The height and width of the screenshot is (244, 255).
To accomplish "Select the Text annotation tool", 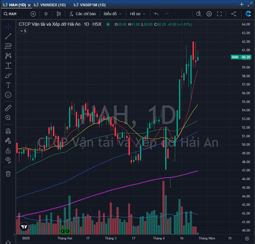I will (8, 85).
